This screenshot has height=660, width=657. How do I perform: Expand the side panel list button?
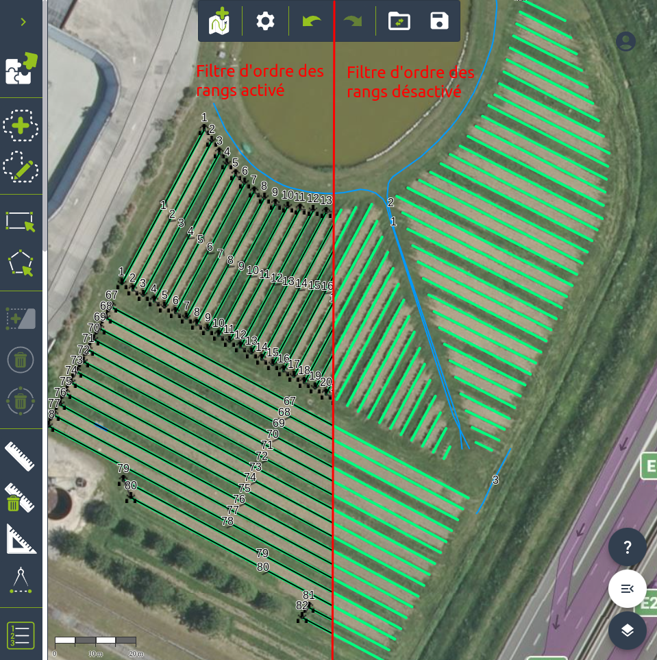click(x=627, y=589)
